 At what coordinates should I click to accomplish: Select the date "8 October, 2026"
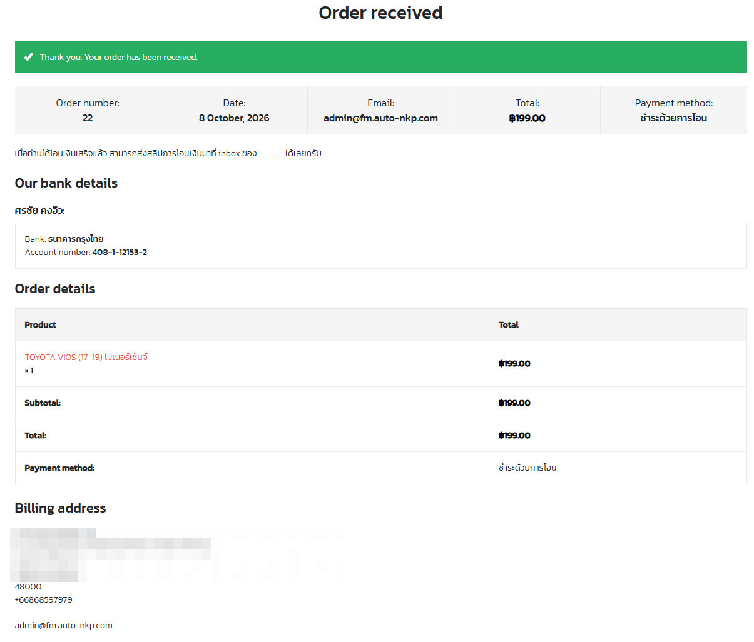tap(234, 118)
